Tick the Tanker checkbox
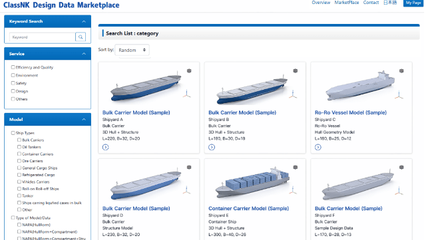Viewport: 428px width, 240px height. [x=19, y=195]
